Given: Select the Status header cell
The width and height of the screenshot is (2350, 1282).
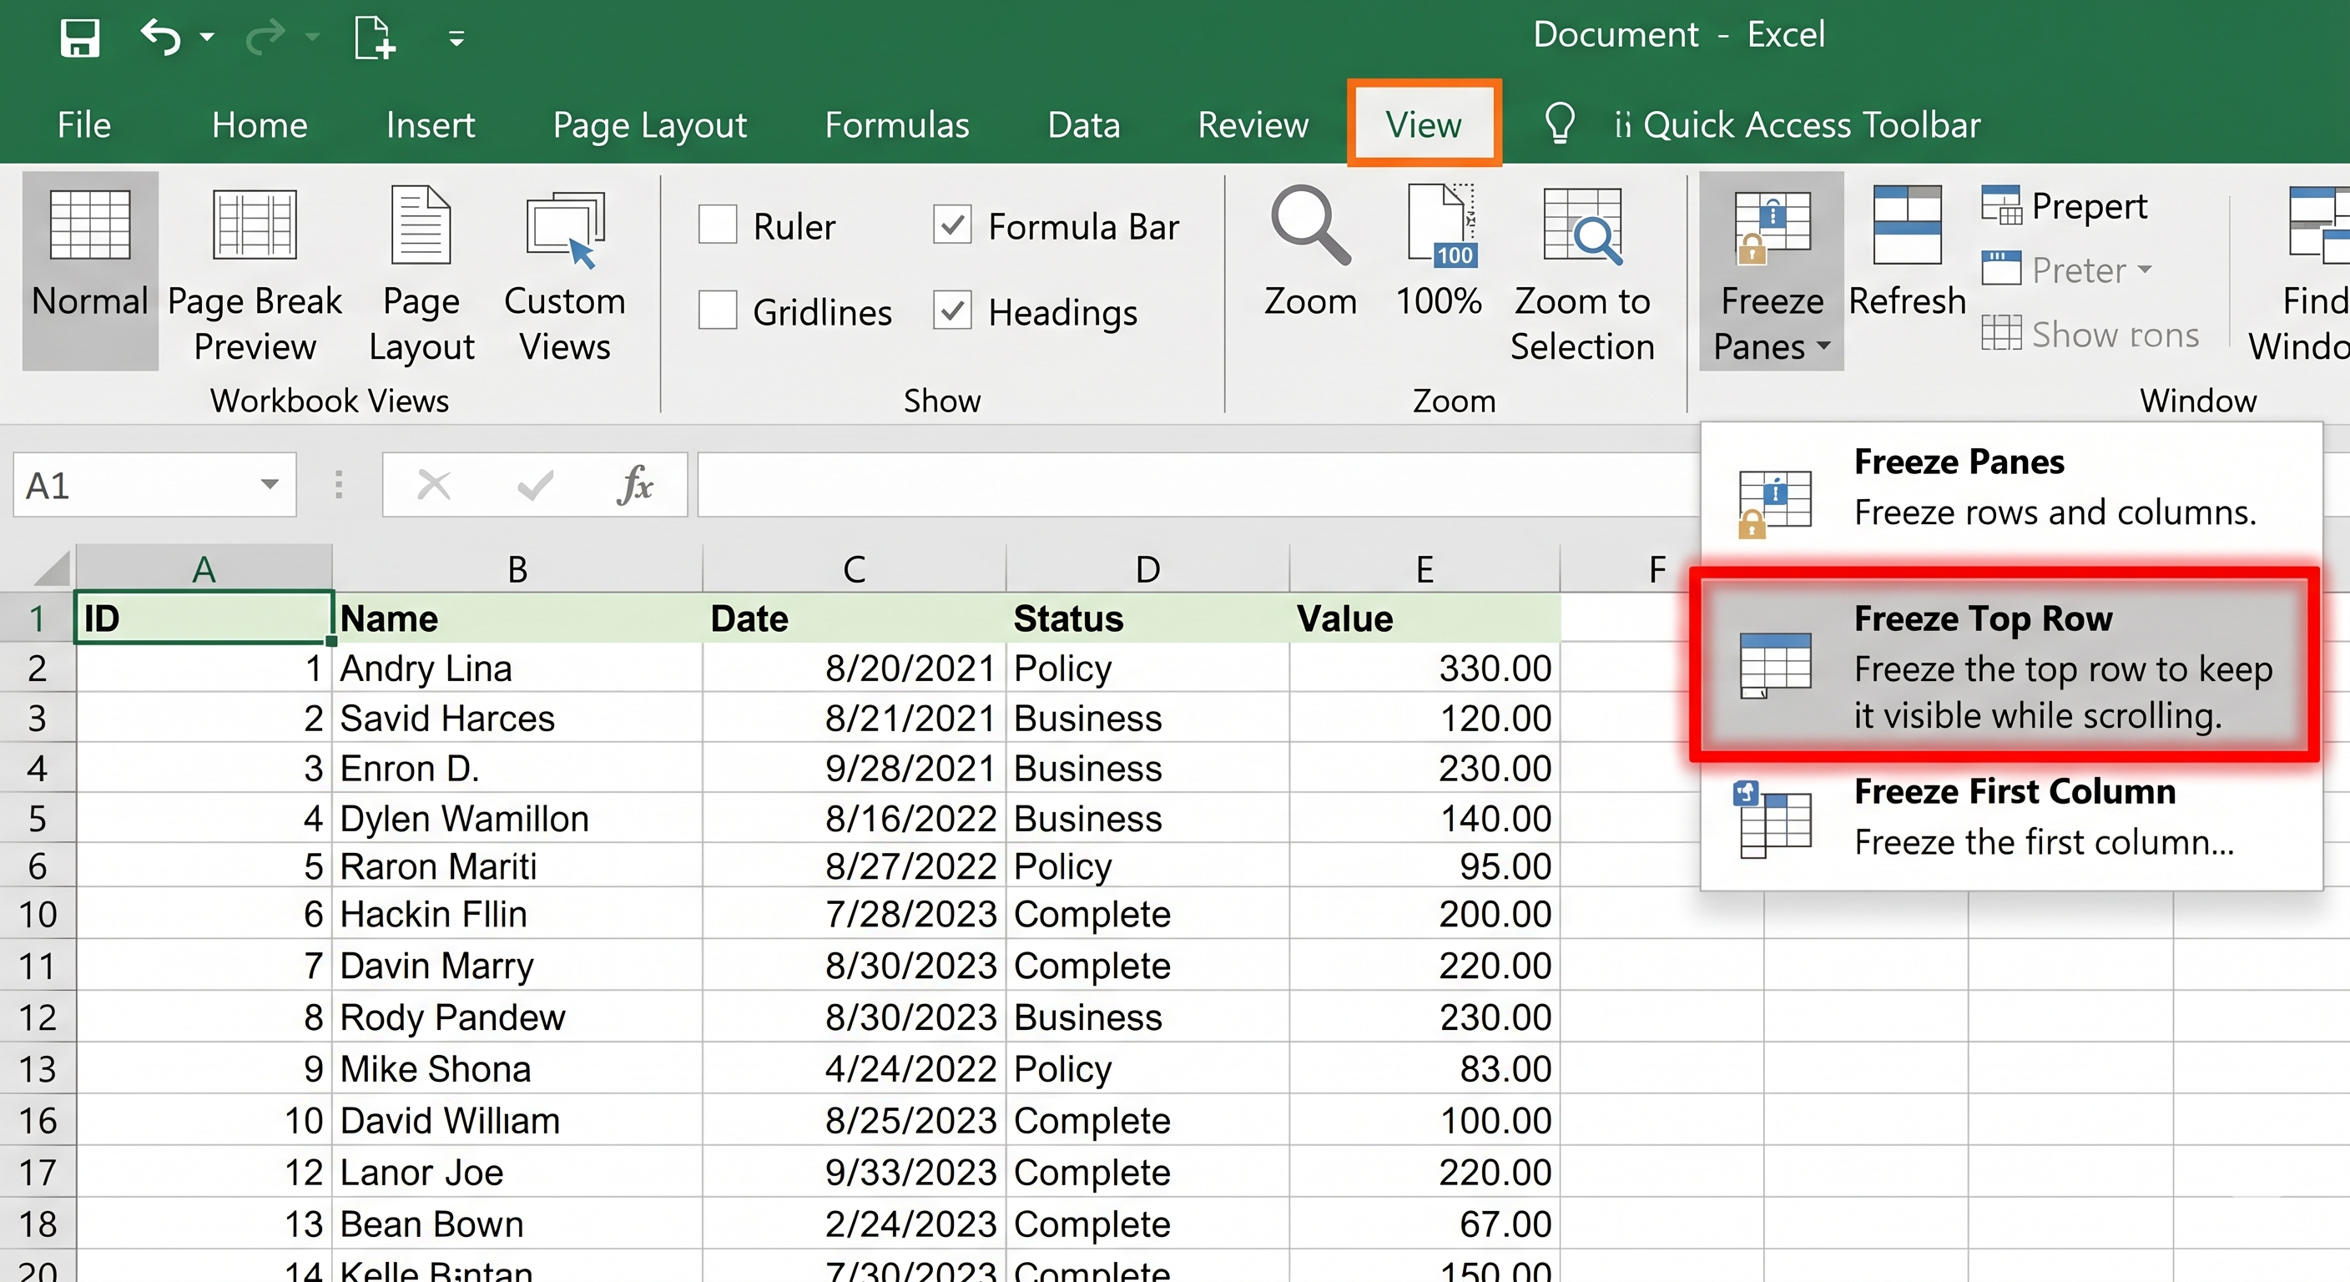Looking at the screenshot, I should pyautogui.click(x=1147, y=618).
